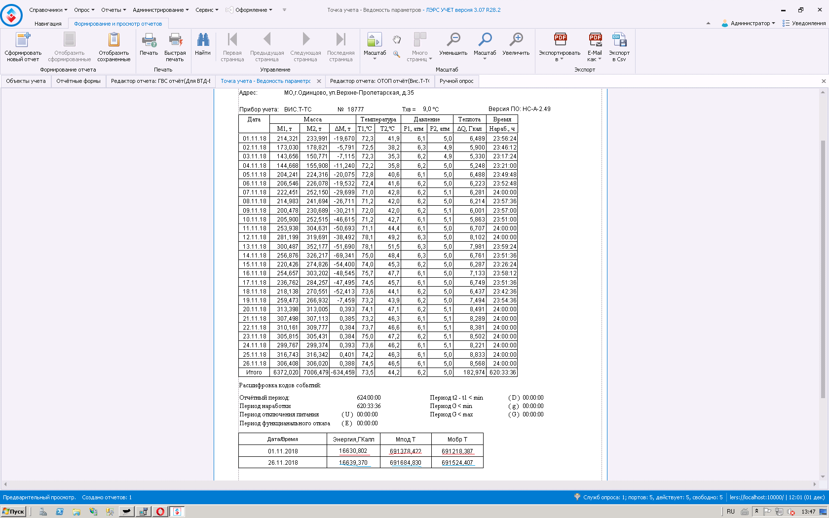The image size is (829, 518).
Task: Click the Быстрая печать icon
Action: 175,40
